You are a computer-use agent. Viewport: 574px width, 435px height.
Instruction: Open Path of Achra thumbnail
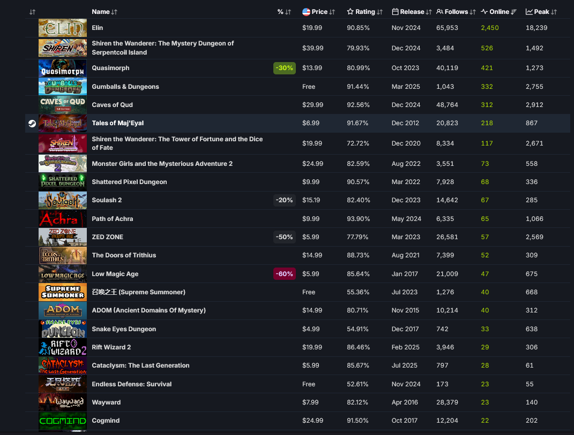point(63,219)
